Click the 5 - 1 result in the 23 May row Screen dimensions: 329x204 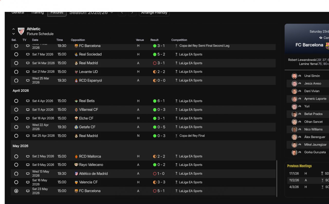coord(161,191)
